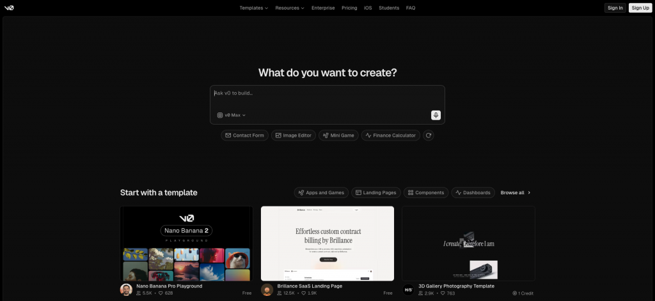This screenshot has width=655, height=301.
Task: Refresh the prompt suggestions
Action: click(x=428, y=135)
